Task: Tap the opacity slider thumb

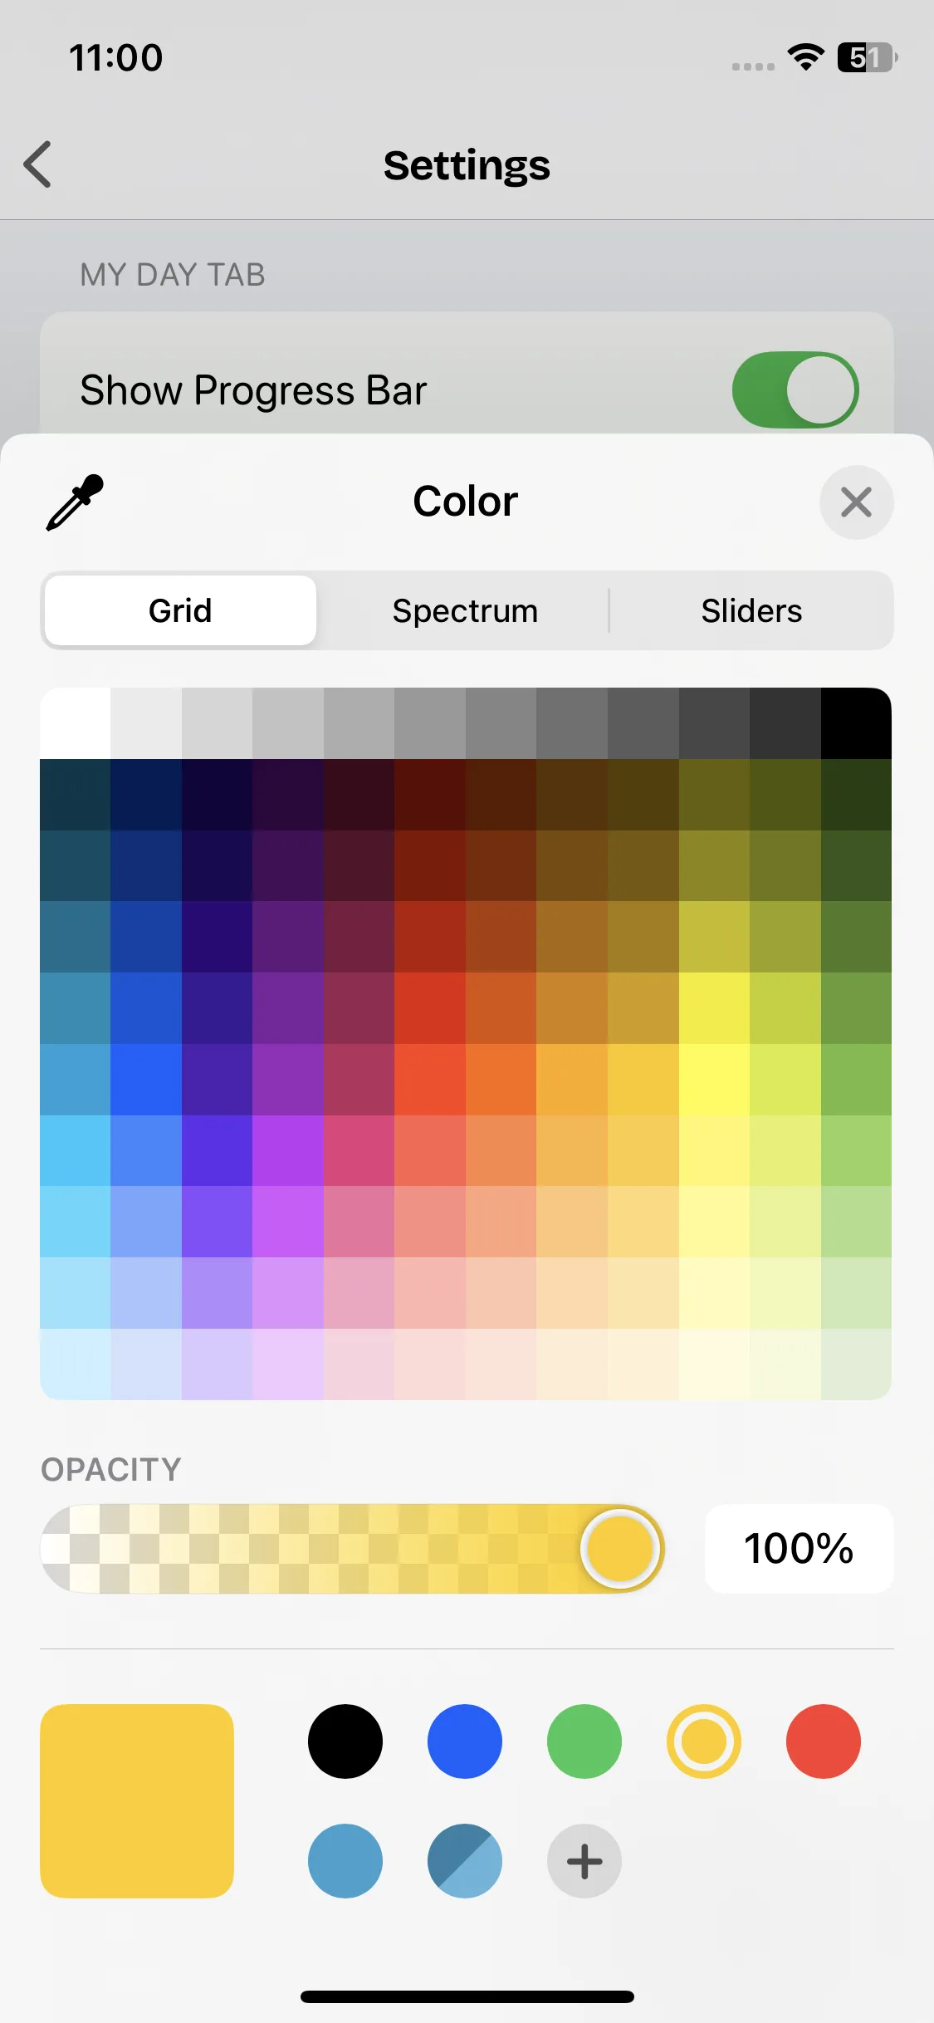Action: [620, 1548]
